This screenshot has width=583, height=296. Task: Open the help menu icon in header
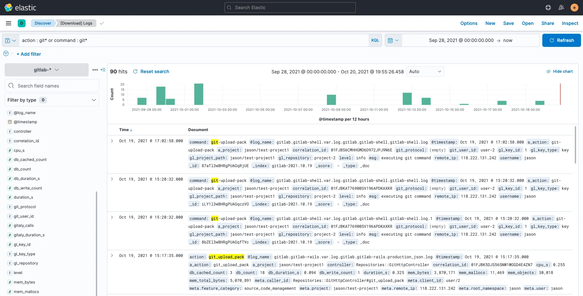[548, 8]
